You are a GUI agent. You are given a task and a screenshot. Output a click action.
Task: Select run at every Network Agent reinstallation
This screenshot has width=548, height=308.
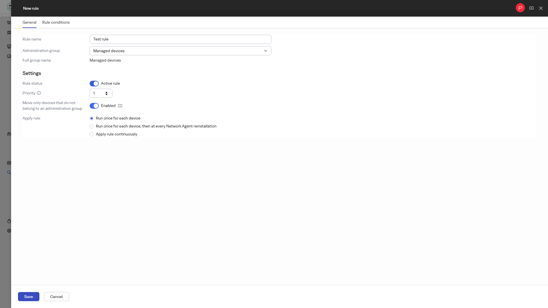[92, 126]
